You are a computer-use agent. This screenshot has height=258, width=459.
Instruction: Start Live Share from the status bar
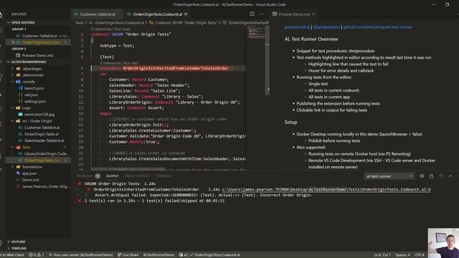click(x=128, y=255)
